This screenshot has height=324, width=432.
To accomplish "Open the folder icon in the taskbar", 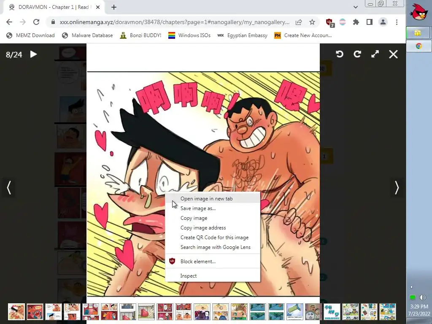I will point(418,33).
